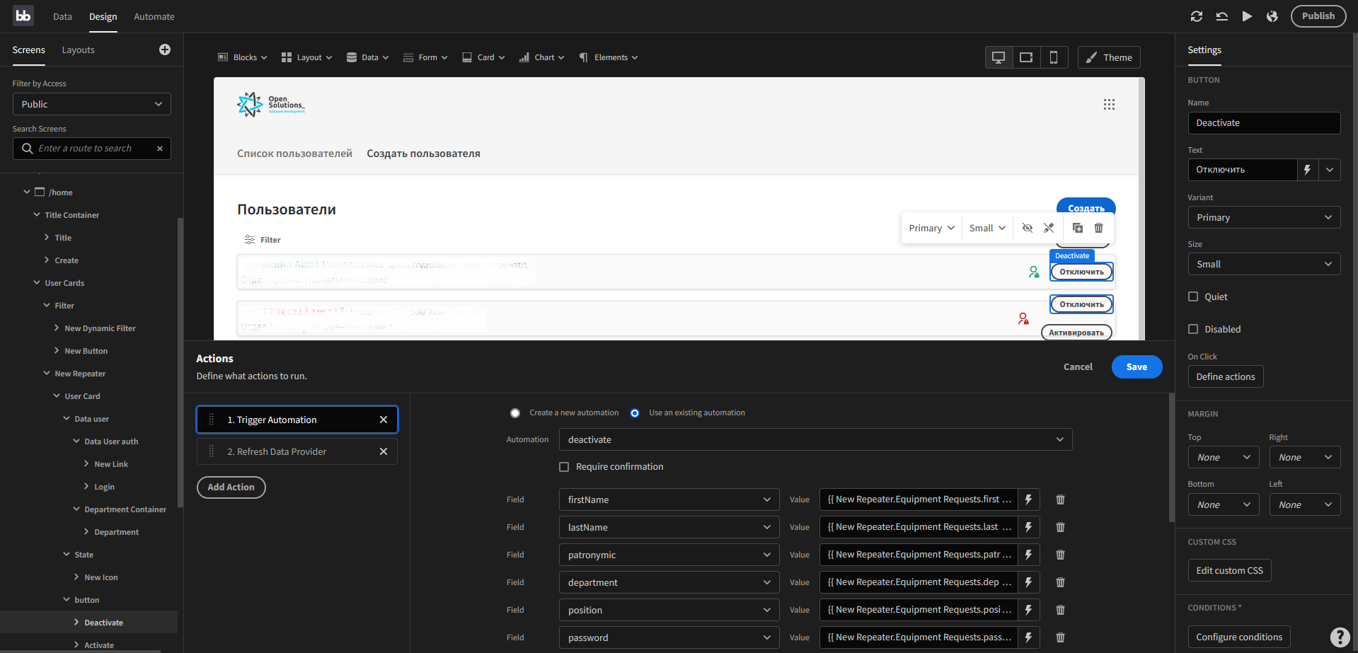Remove the Trigger Automation action
Viewport: 1358px width, 653px height.
(384, 420)
